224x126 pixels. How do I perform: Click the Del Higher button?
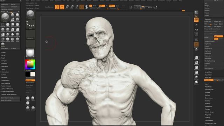pos(218,27)
